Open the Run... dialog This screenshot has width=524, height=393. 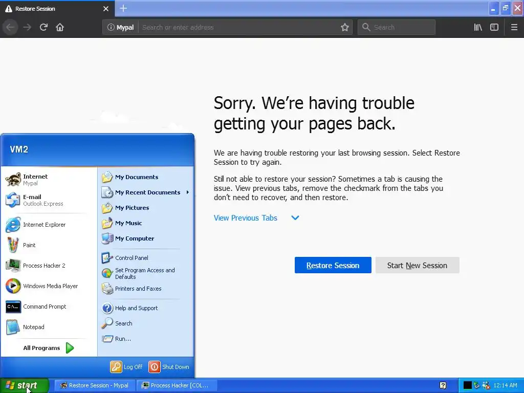[x=145, y=339]
